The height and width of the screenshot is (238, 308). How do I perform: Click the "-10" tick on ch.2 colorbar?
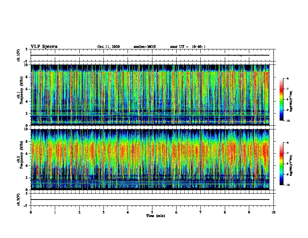pos(288,185)
